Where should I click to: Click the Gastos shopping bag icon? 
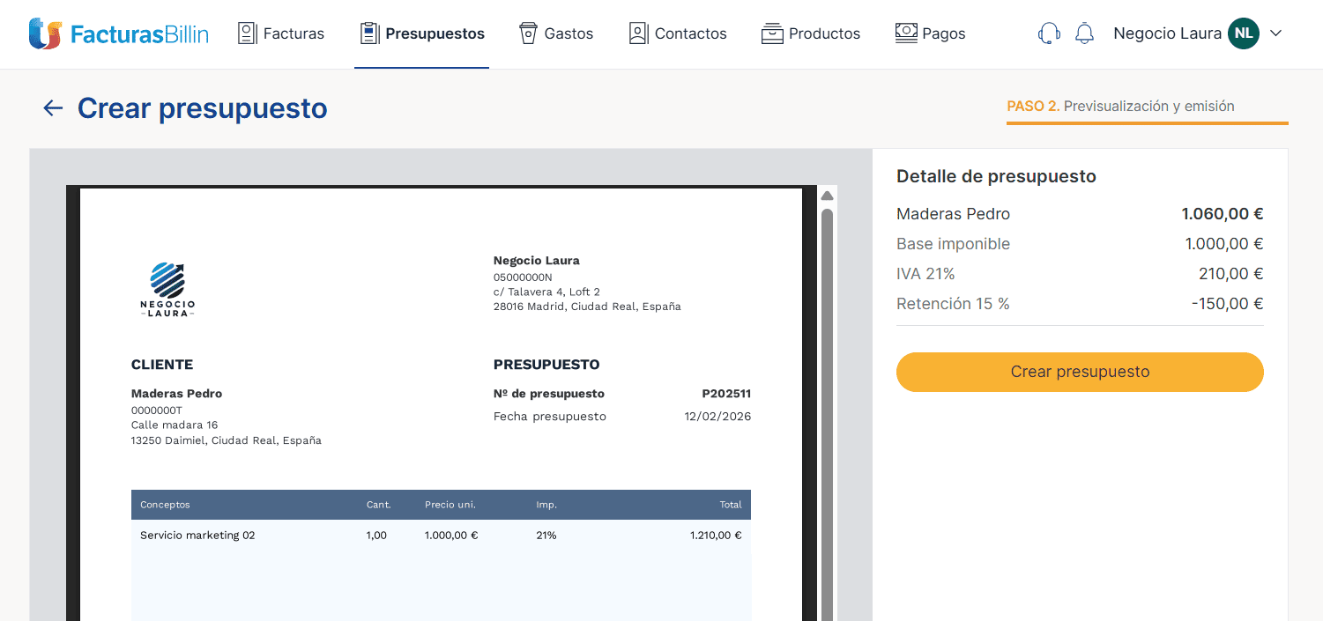[528, 33]
